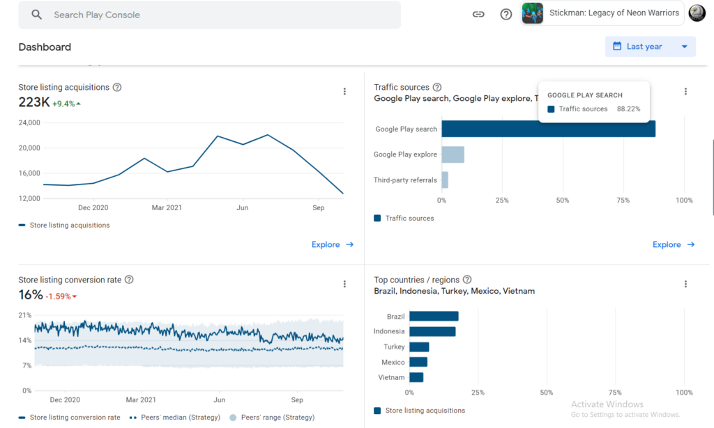Viewport: 714px width, 428px height.
Task: Open the help question mark icon
Action: [506, 15]
